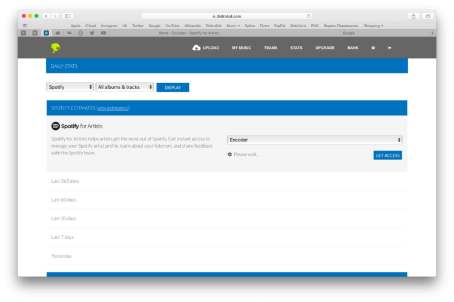
Task: Open the settings gear in DistroKid header
Action: (373, 48)
